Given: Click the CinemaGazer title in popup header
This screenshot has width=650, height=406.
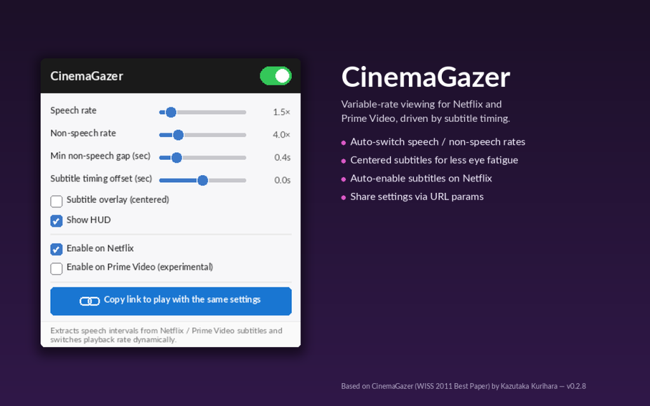Looking at the screenshot, I should click(86, 76).
